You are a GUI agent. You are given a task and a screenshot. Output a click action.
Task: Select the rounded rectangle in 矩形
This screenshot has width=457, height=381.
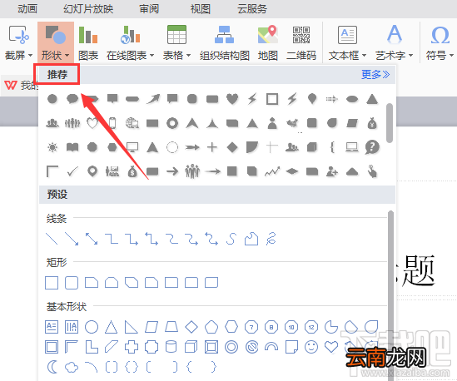[72, 283]
